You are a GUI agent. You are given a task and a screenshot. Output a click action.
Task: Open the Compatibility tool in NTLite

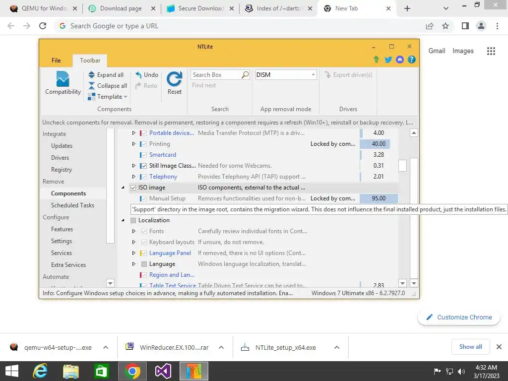point(63,83)
